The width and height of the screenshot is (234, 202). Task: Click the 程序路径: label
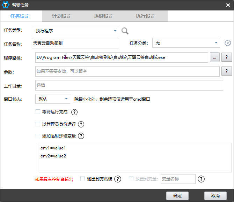click(13, 58)
